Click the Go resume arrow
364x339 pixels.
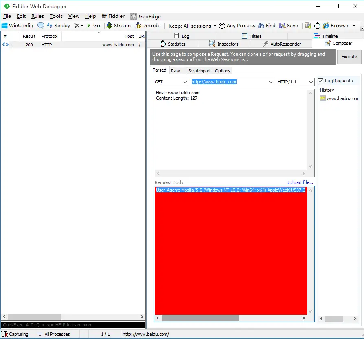(x=94, y=26)
